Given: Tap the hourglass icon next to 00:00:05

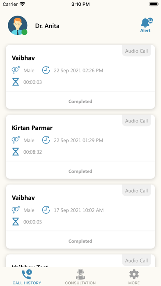Looking at the screenshot, I should coord(16,221).
